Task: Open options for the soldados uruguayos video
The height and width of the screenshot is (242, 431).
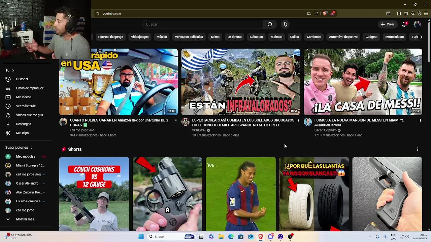Action: coord(298,120)
